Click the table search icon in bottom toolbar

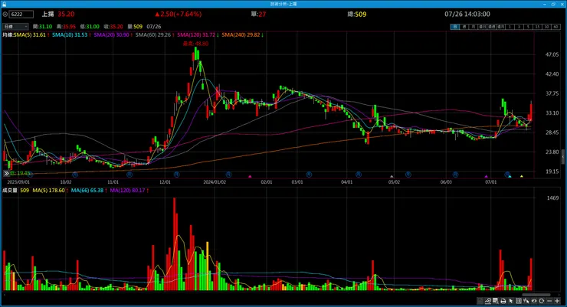(496, 301)
